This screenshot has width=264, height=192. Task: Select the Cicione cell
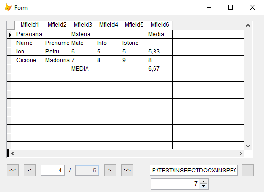tap(30, 60)
